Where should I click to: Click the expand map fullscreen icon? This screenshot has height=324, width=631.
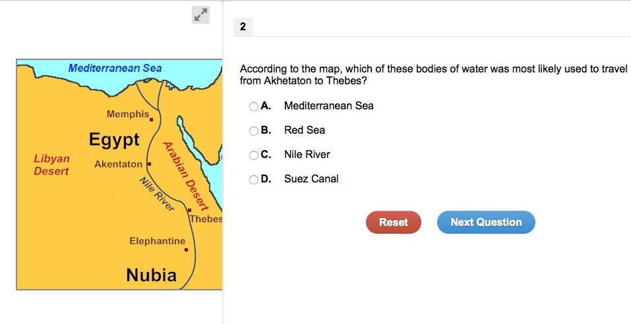200,15
